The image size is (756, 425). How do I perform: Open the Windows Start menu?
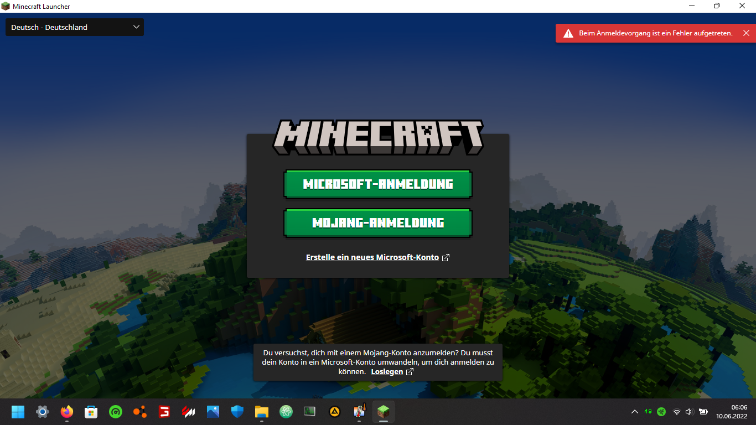[18, 412]
